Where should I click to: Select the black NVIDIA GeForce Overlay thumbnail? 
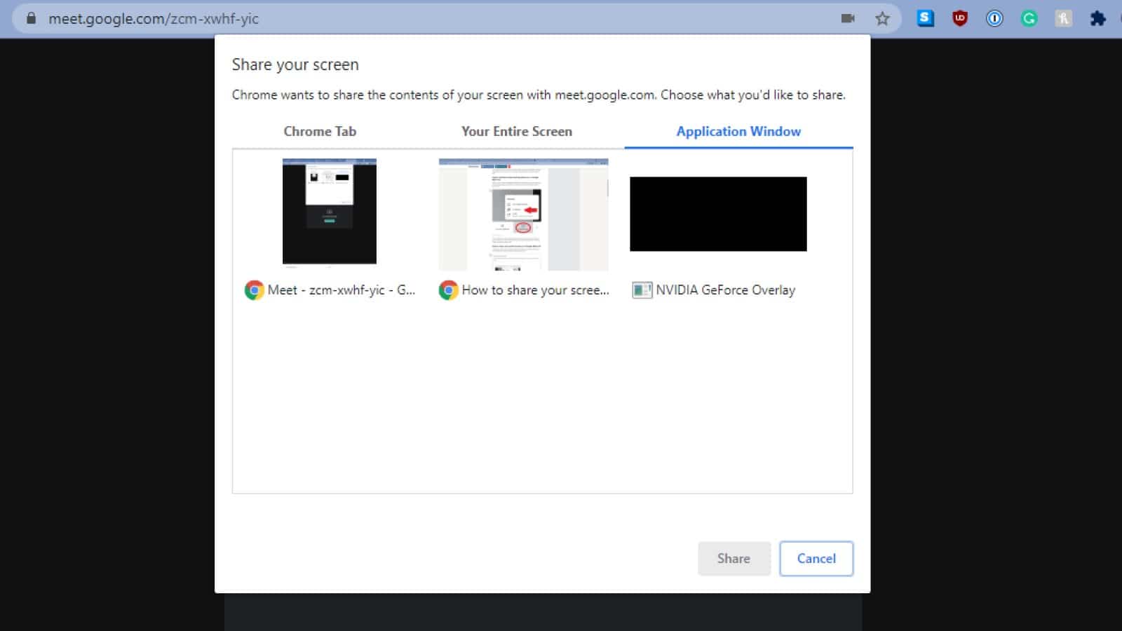coord(718,214)
